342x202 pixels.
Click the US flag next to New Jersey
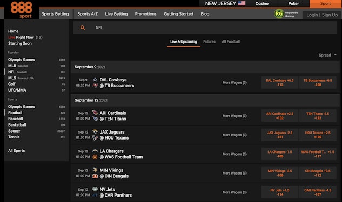click(x=242, y=3)
